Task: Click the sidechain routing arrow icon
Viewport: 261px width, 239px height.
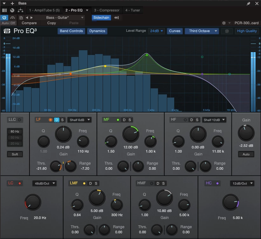Action: [x=116, y=18]
